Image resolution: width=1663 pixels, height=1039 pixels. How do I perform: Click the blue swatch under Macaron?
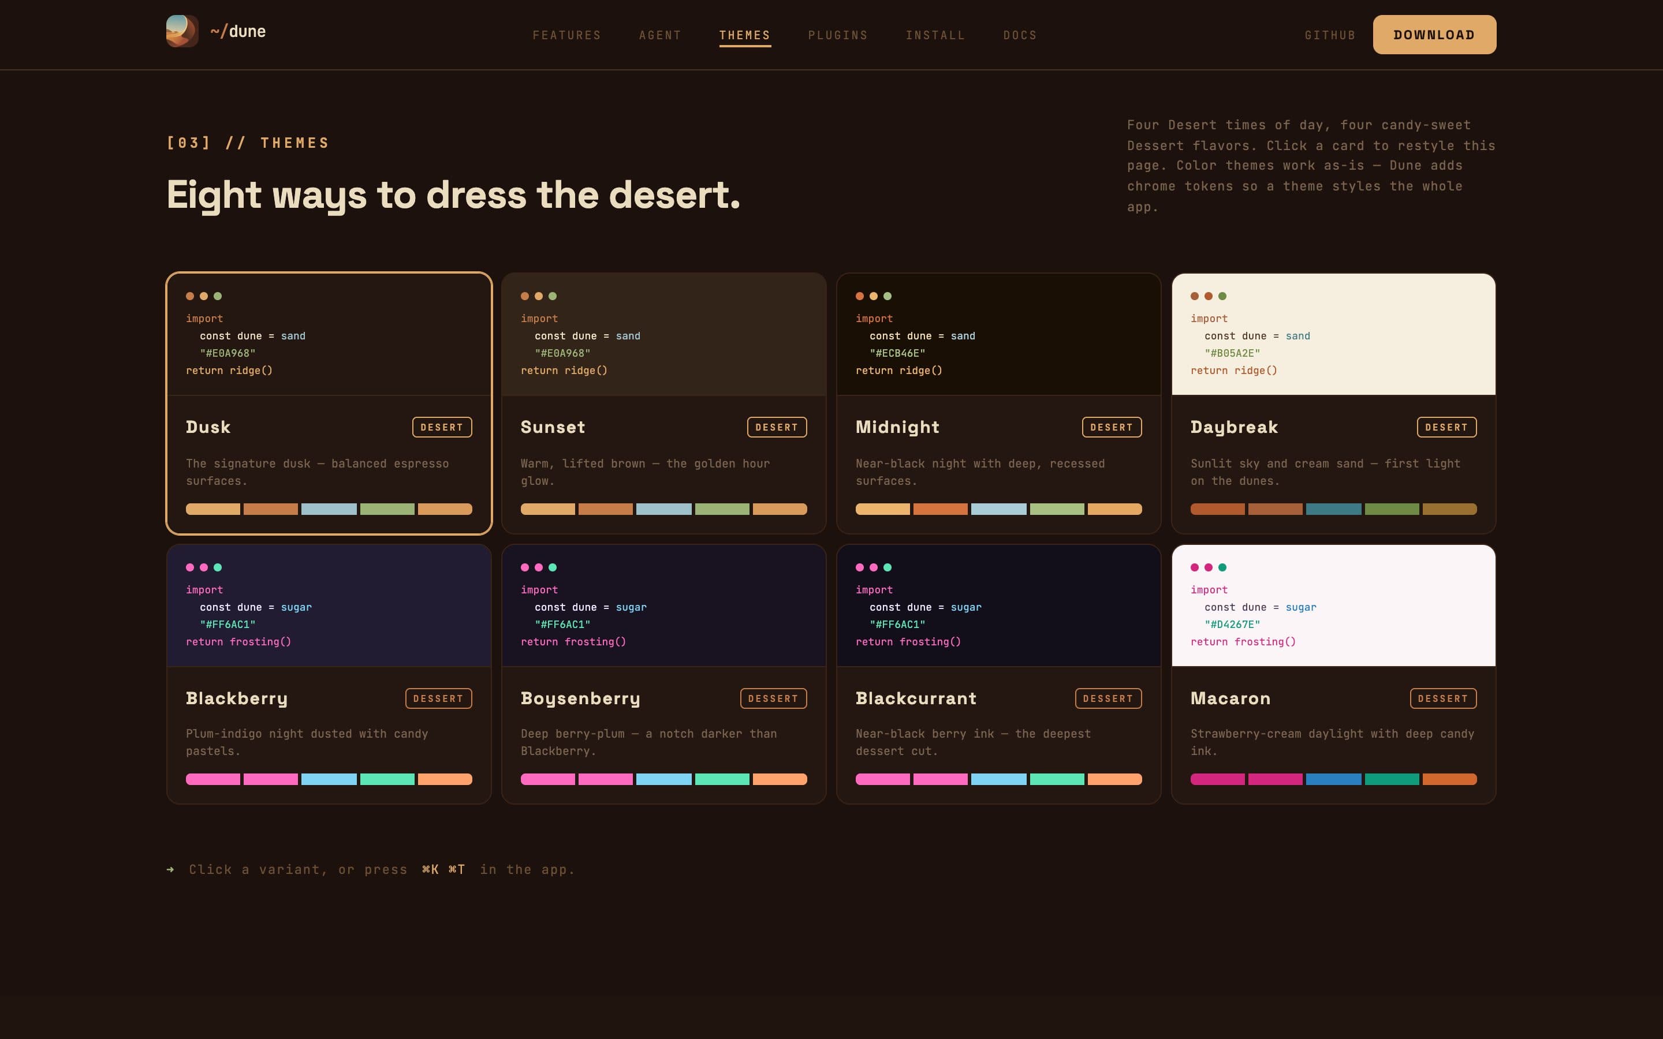[1333, 779]
